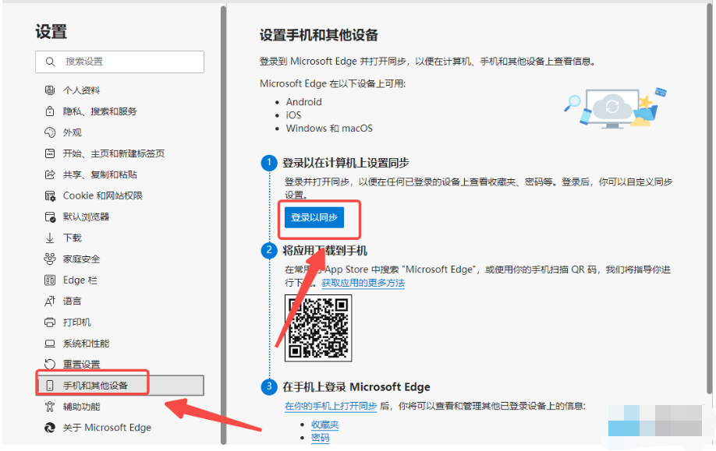
Task: Click the Cookie 和网站权限 icon
Action: click(50, 196)
